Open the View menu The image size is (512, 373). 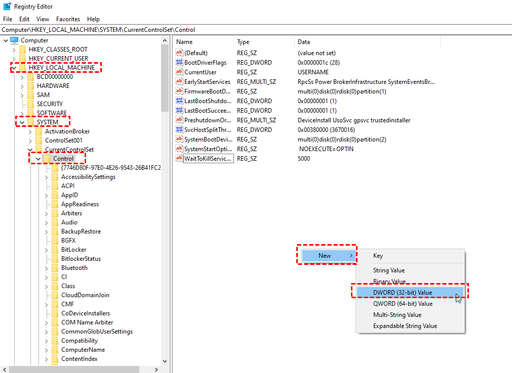(43, 19)
